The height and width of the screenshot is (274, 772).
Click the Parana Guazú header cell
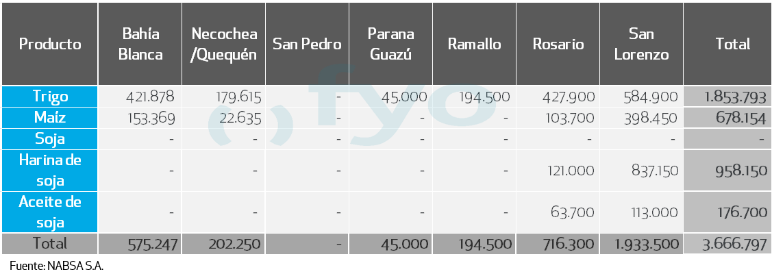[390, 45]
